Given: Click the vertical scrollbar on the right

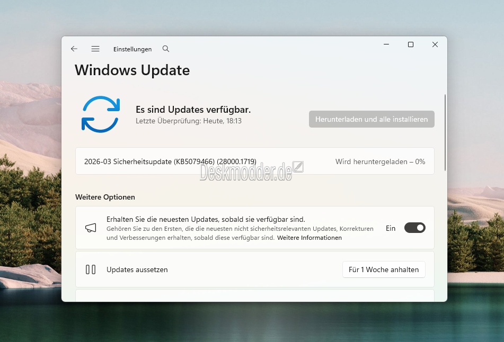Looking at the screenshot, I should click(445, 132).
